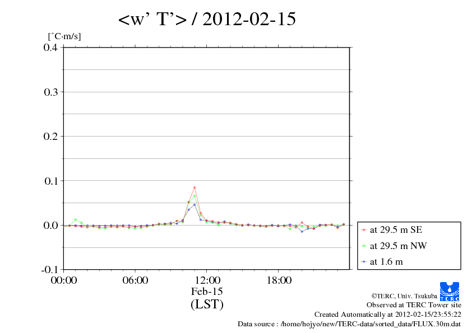Click the red peak data point near 11:00

click(195, 187)
